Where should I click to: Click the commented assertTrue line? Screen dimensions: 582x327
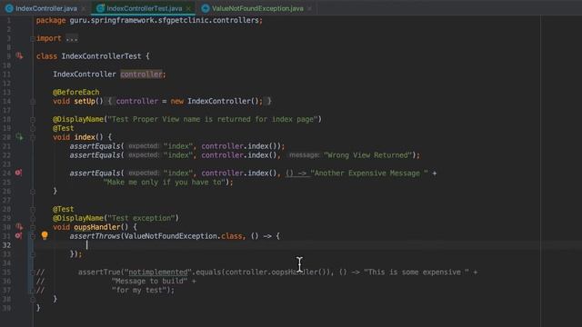[277, 272]
